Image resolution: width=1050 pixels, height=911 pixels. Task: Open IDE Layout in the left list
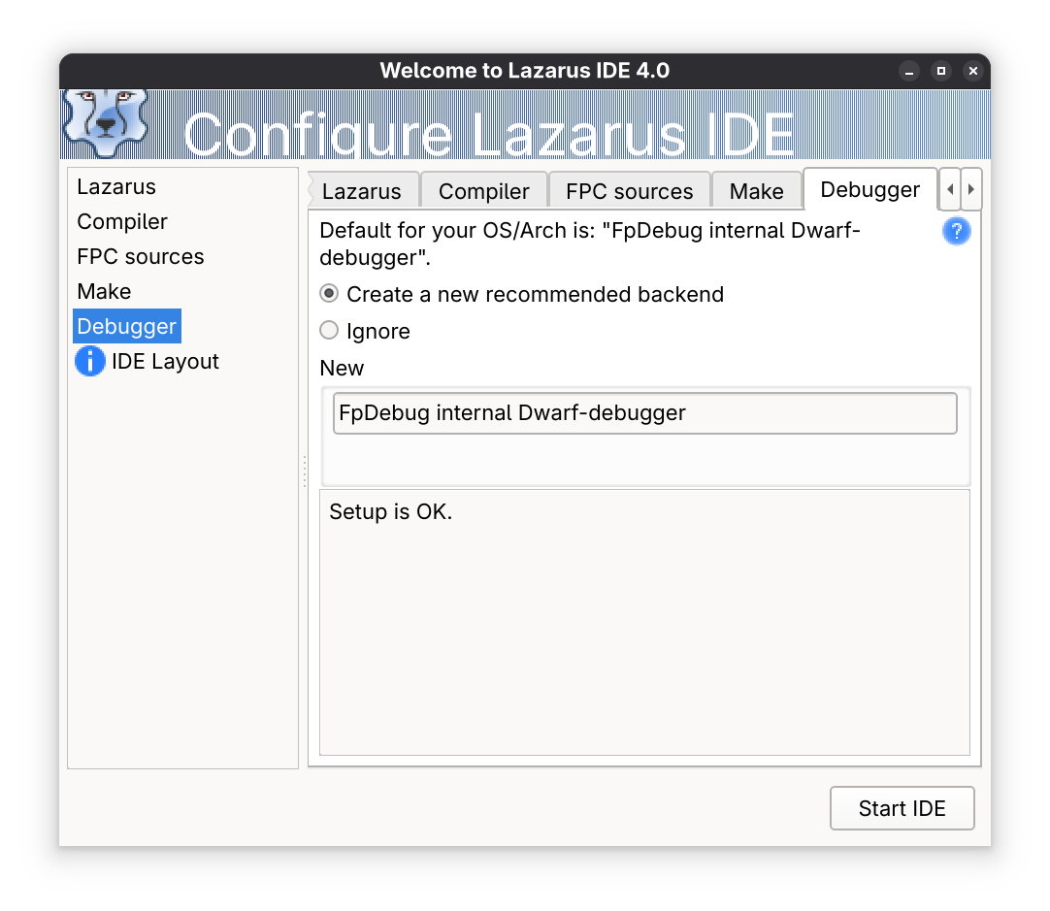[165, 362]
